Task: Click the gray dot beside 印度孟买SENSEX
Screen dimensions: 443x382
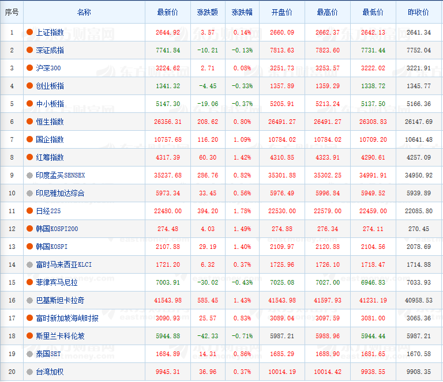Action: (29, 175)
